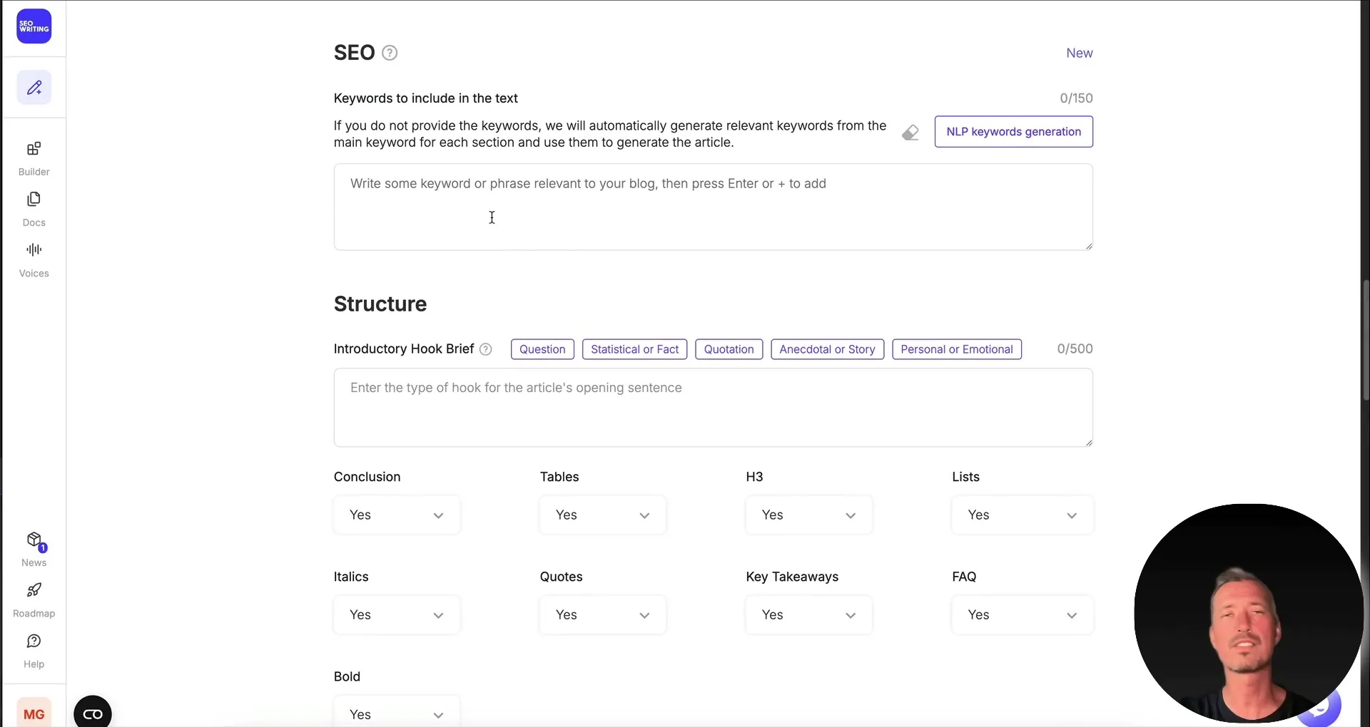This screenshot has width=1370, height=727.
Task: View the product Roadmap
Action: 34,599
